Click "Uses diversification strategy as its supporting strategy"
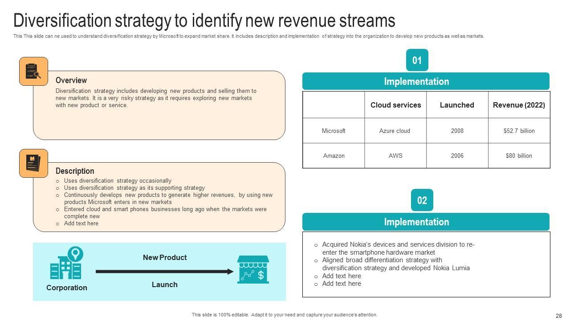 (134, 188)
